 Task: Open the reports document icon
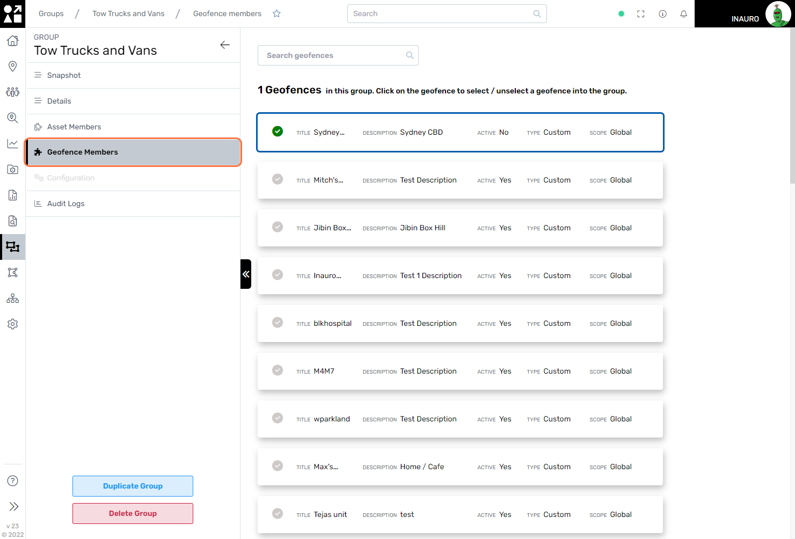12,195
